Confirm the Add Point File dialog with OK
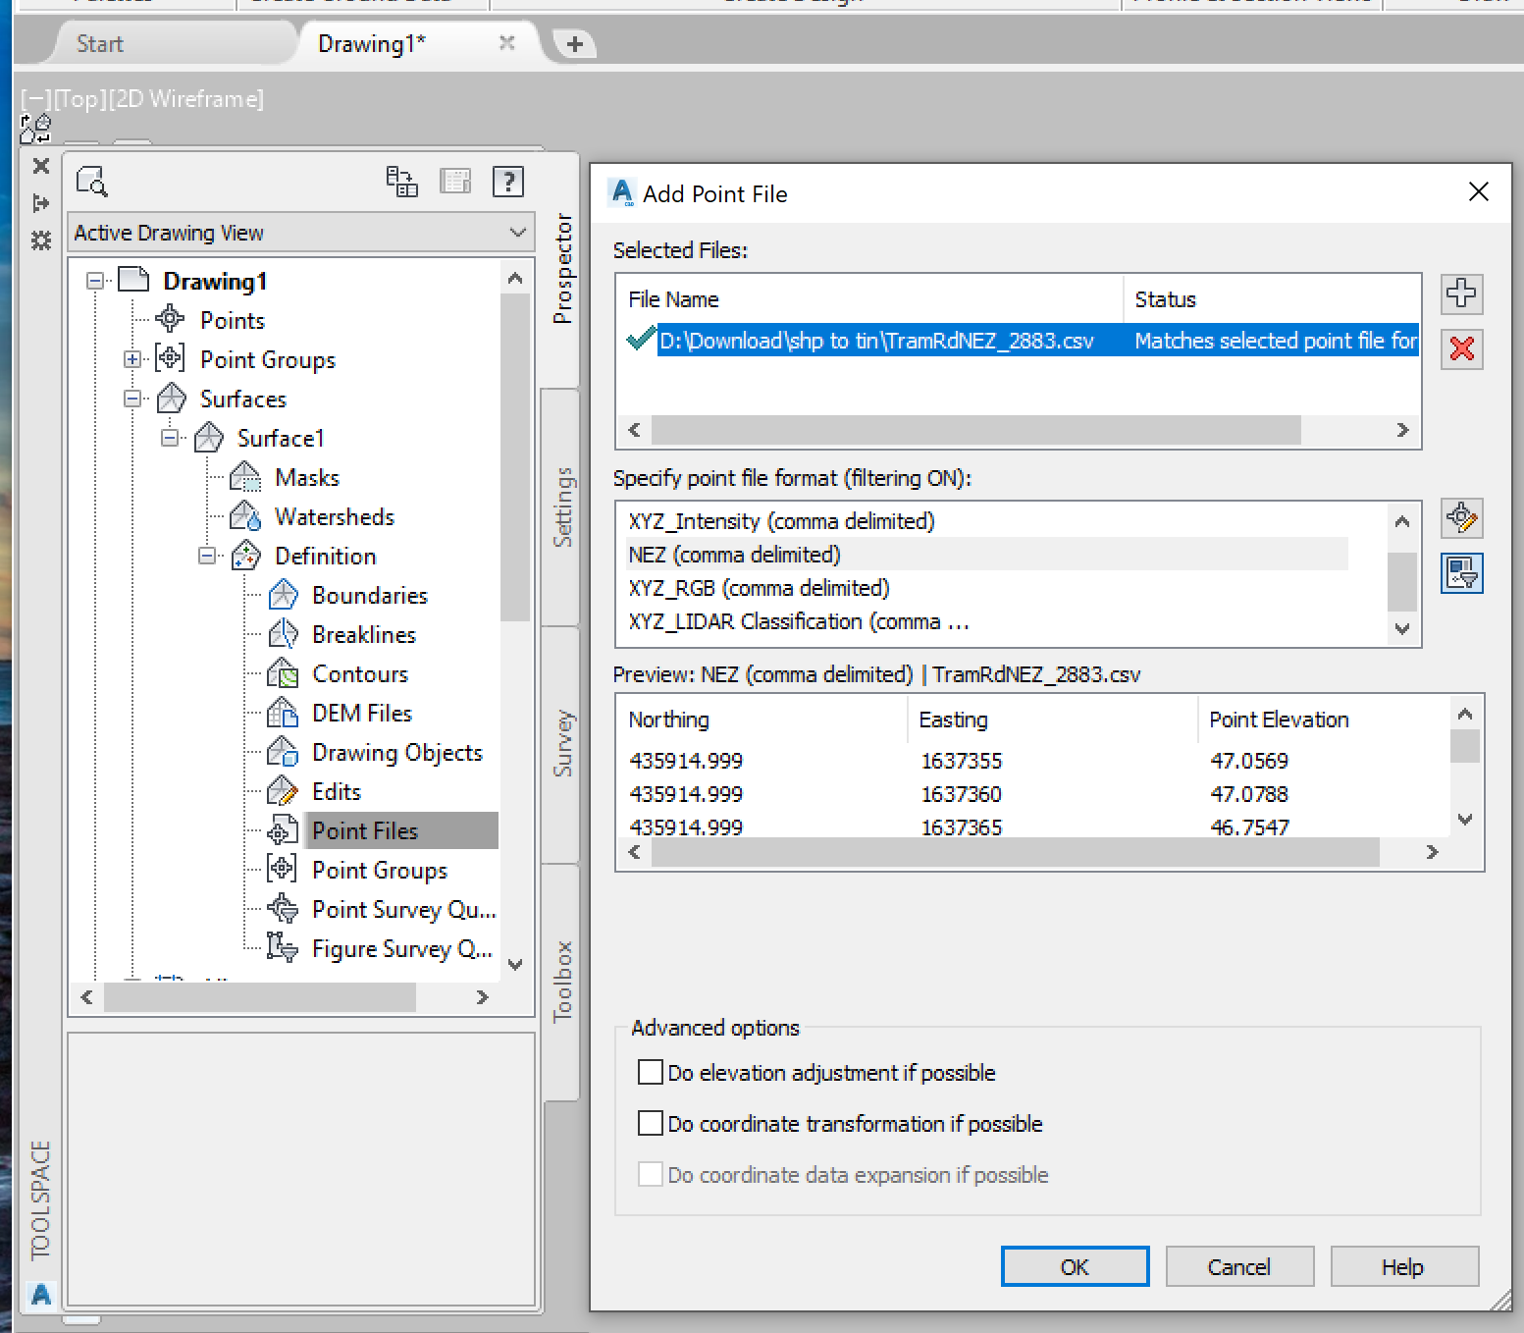Screen dimensions: 1524x1333 click(1074, 1266)
